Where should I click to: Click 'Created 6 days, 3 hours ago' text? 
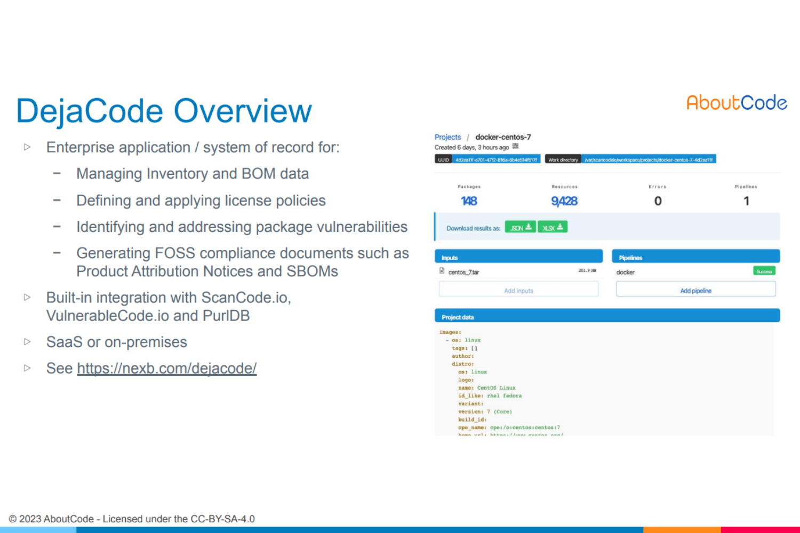(471, 147)
